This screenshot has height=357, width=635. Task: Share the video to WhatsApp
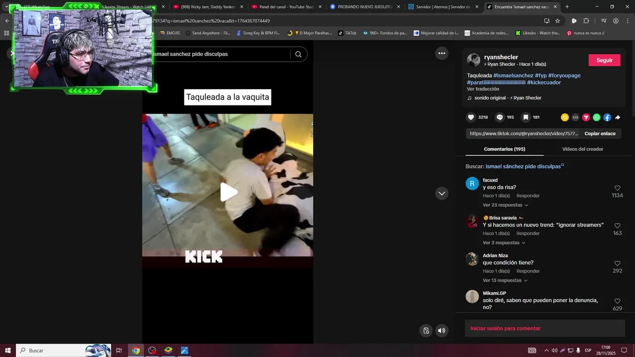597,118
